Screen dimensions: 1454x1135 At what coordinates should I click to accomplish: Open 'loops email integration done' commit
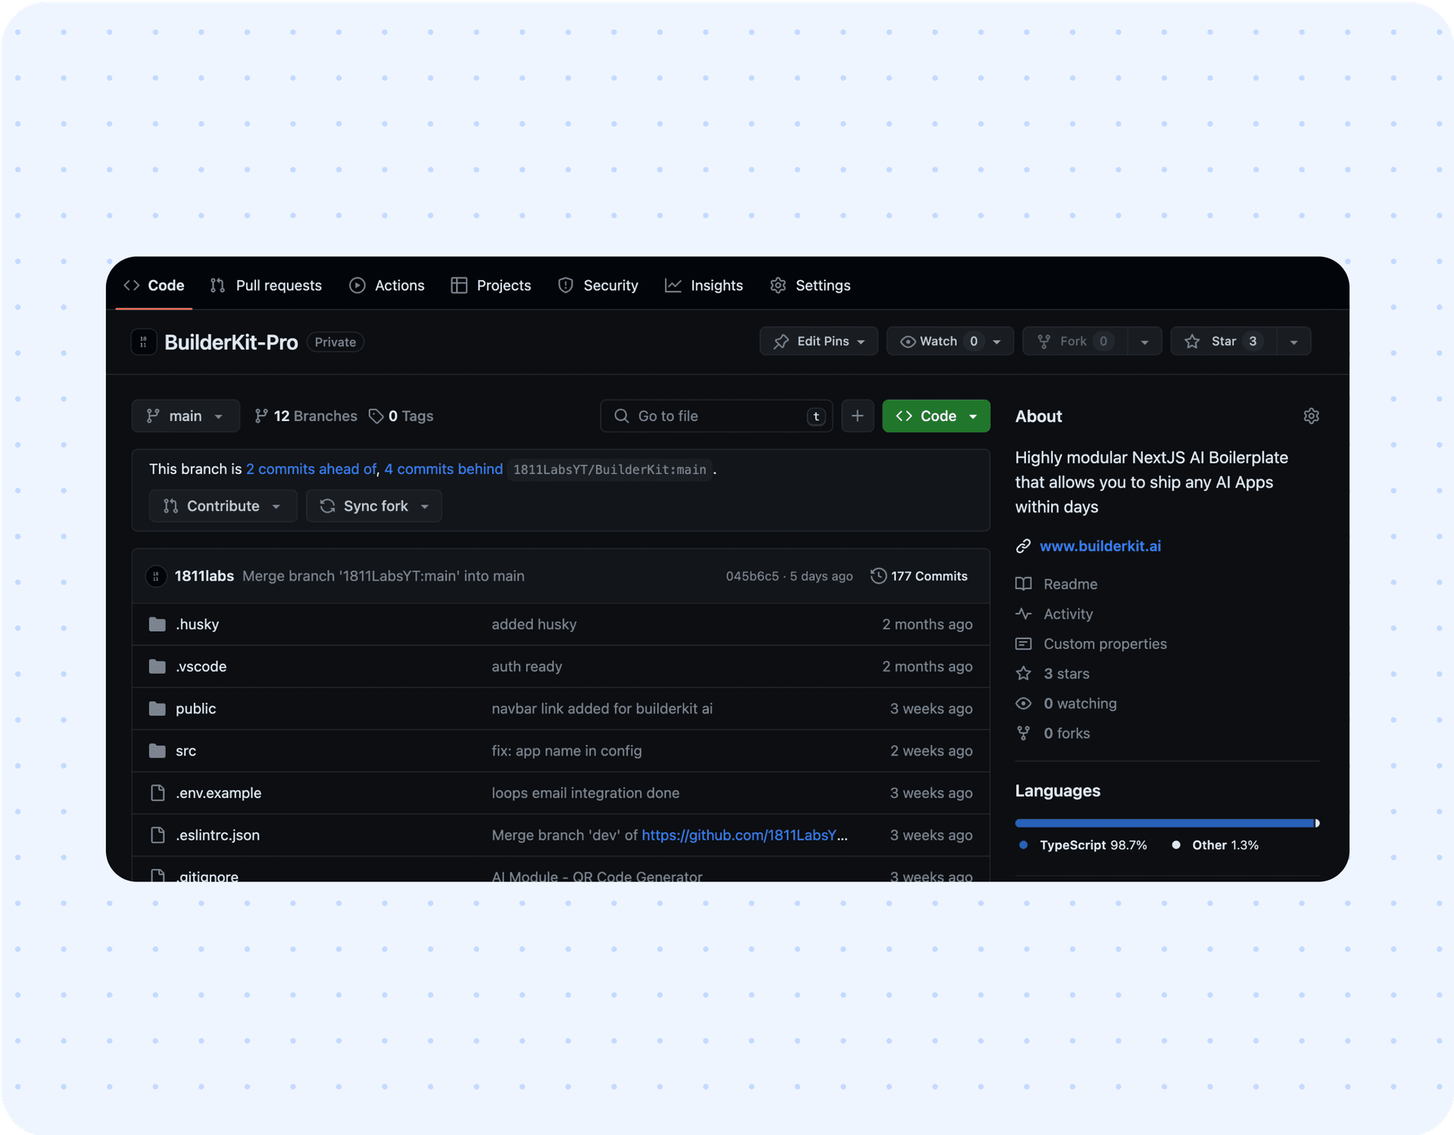click(585, 793)
